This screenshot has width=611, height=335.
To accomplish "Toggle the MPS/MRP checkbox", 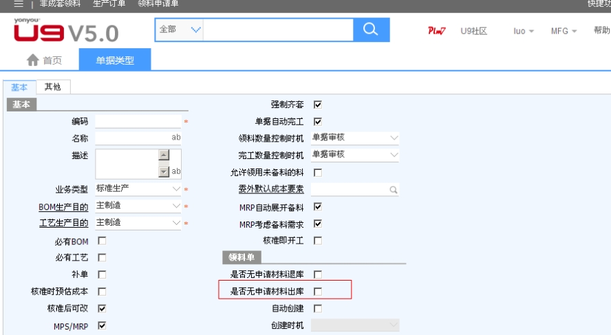I will [x=102, y=325].
